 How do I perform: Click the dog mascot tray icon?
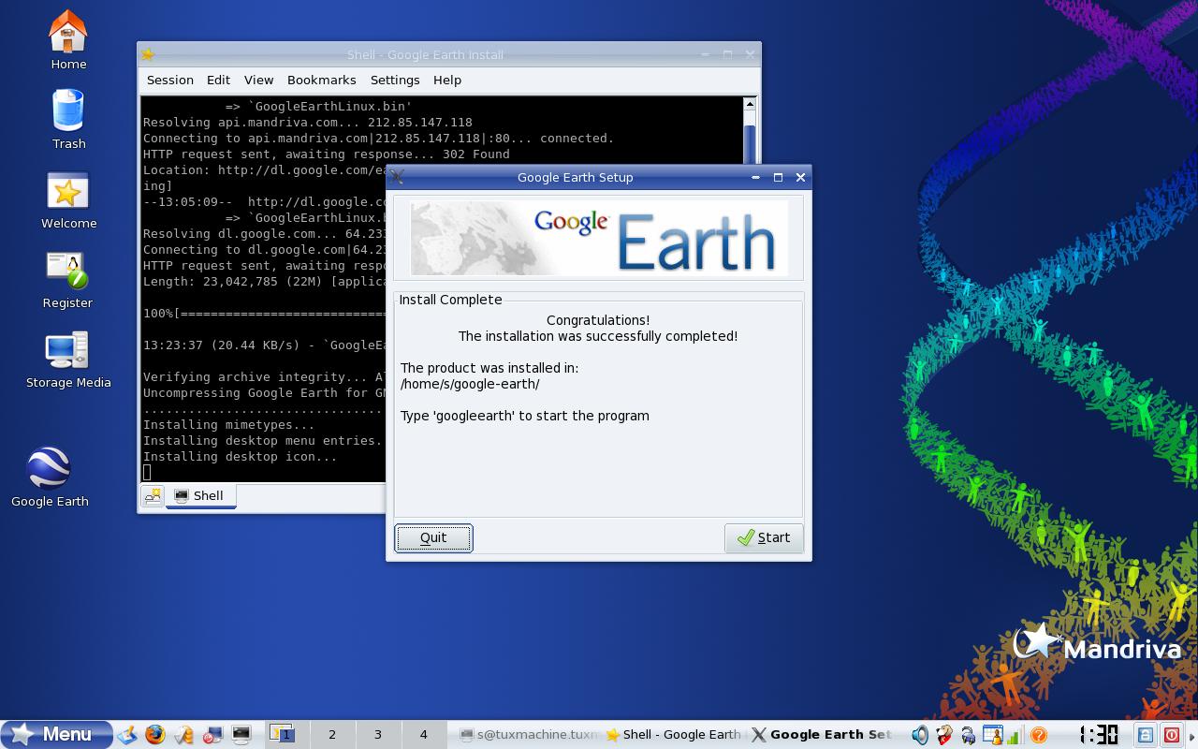click(x=944, y=735)
